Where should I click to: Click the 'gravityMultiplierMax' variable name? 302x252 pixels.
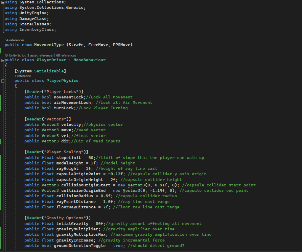pos(81,234)
